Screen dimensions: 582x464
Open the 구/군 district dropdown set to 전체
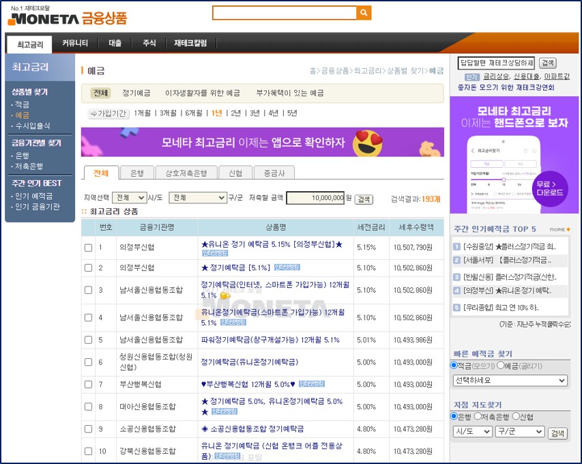click(x=198, y=198)
